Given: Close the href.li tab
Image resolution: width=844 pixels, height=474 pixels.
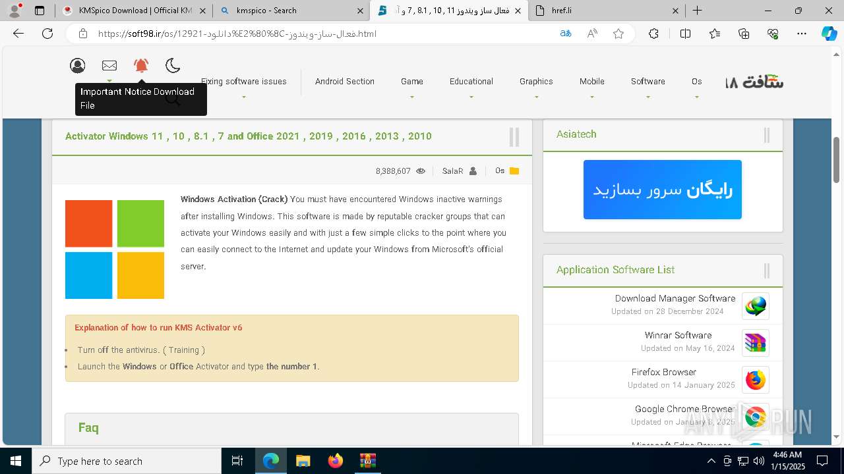Looking at the screenshot, I should (x=675, y=11).
